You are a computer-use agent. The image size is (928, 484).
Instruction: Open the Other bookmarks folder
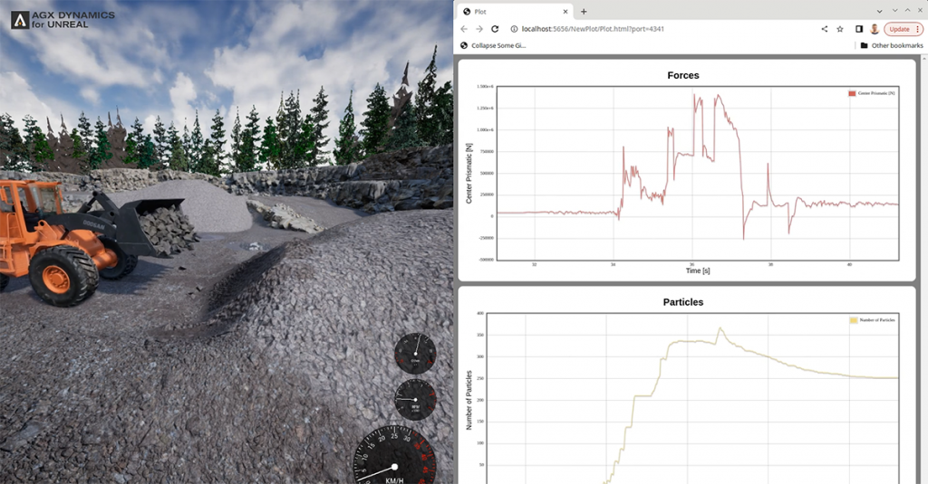click(892, 45)
